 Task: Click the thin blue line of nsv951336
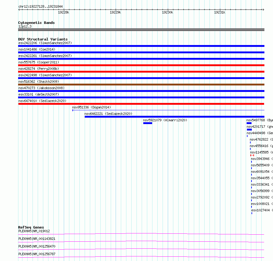pos(168,110)
